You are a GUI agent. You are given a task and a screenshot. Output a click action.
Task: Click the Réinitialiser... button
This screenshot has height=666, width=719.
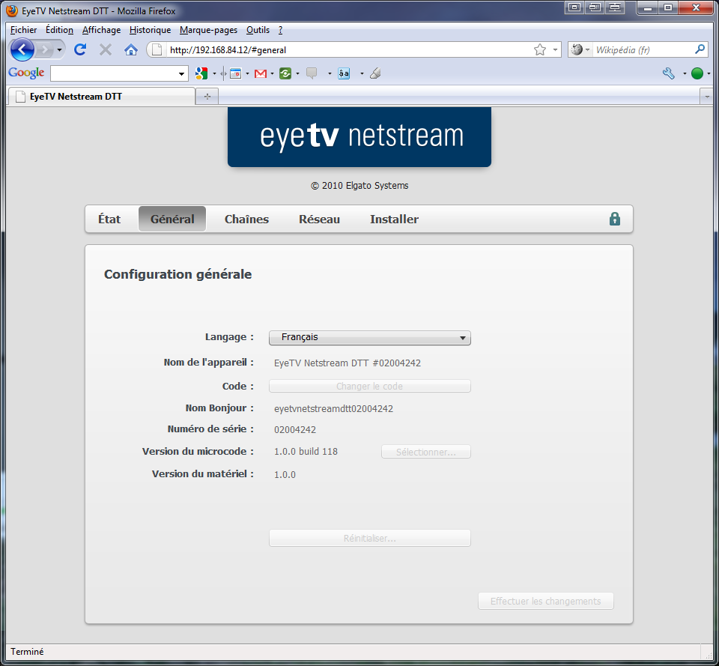point(369,538)
